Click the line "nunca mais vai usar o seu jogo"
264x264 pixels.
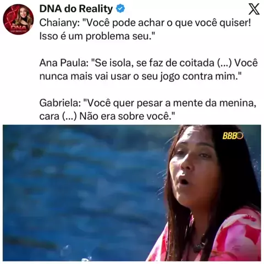click(140, 76)
